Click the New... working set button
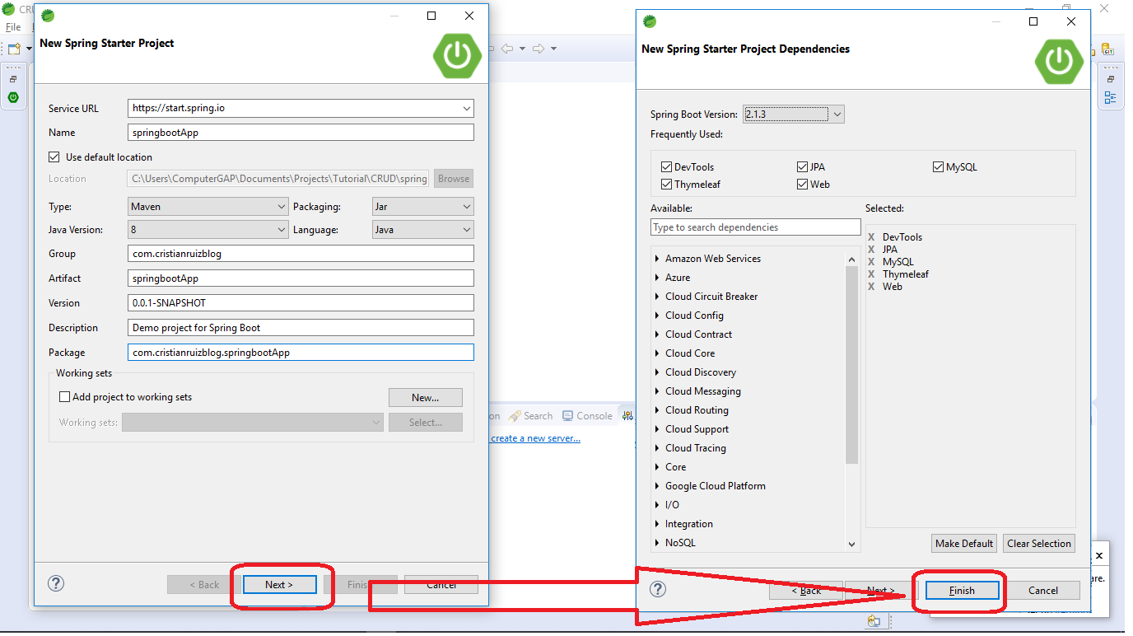This screenshot has width=1133, height=636. [x=426, y=398]
